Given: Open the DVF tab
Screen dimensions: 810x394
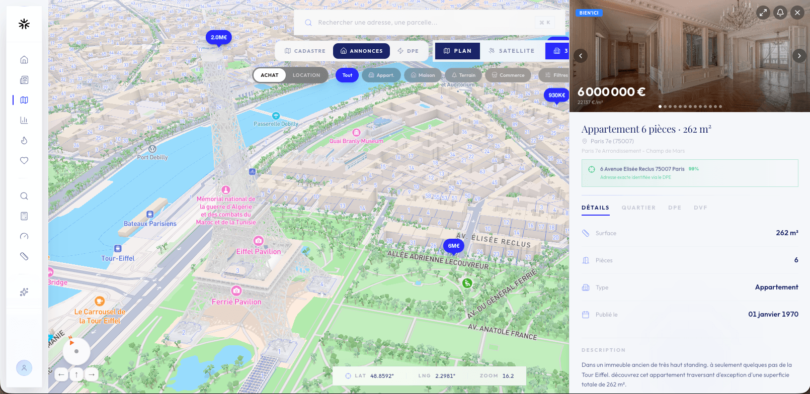Looking at the screenshot, I should (700, 208).
